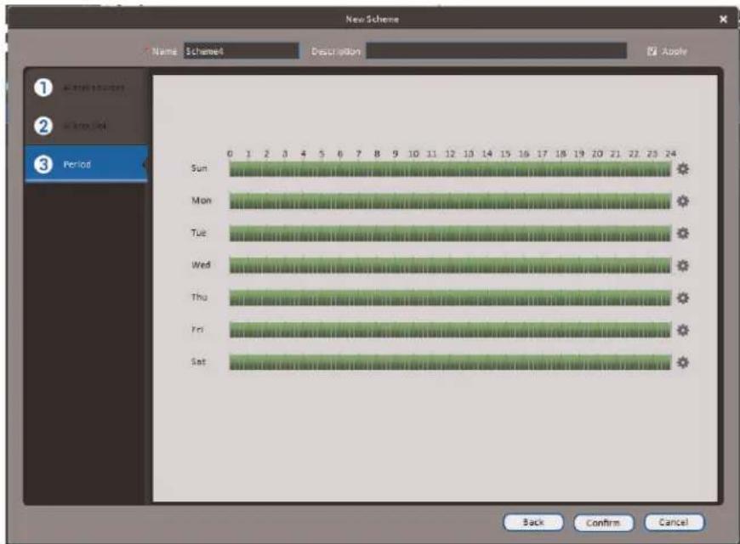
Task: Click the Wed day label
Action: 201,264
